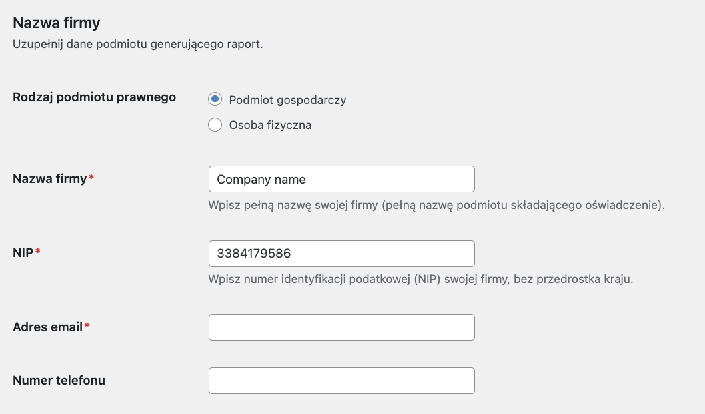
Task: Click the red asterisk next to NIP
Action: (x=38, y=253)
